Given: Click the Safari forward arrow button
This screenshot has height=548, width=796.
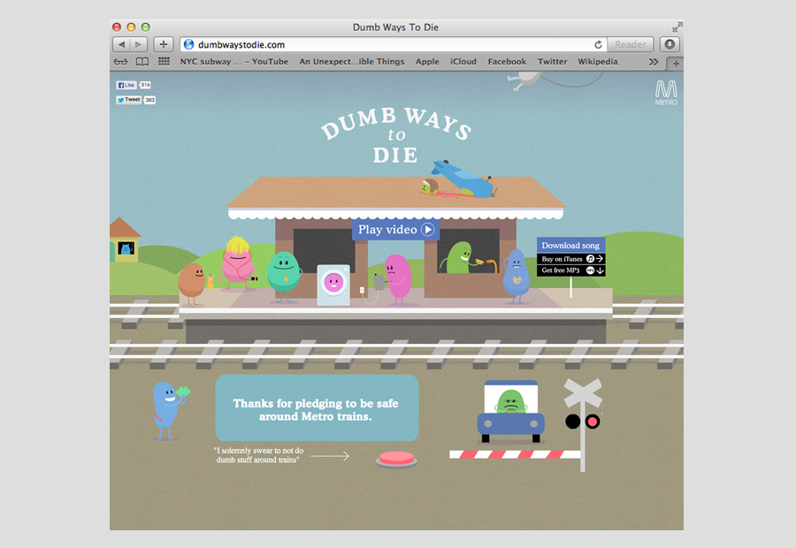Looking at the screenshot, I should tap(139, 45).
